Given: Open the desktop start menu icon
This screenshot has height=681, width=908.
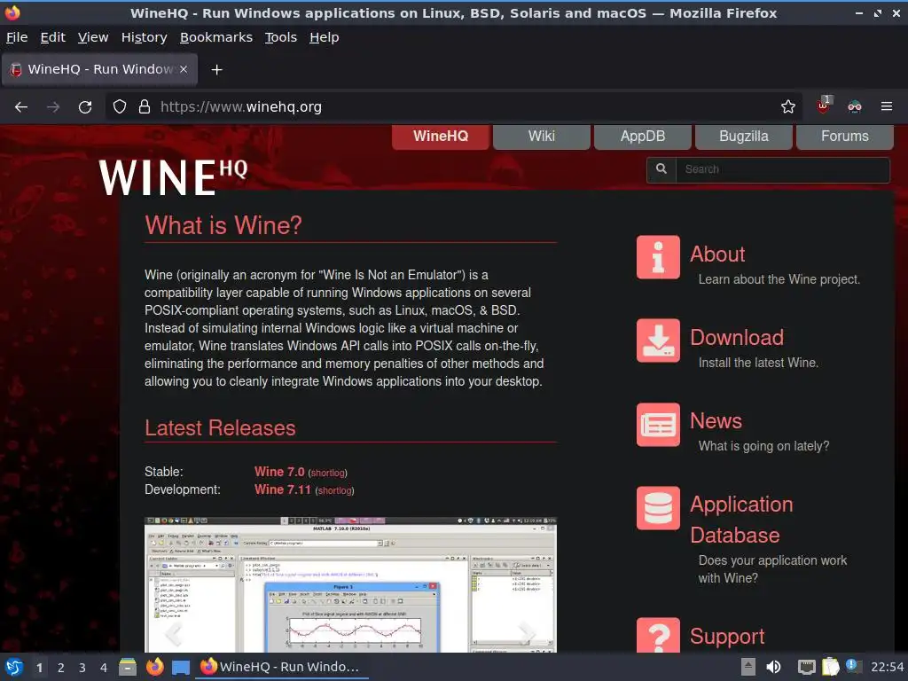Looking at the screenshot, I should tap(14, 667).
